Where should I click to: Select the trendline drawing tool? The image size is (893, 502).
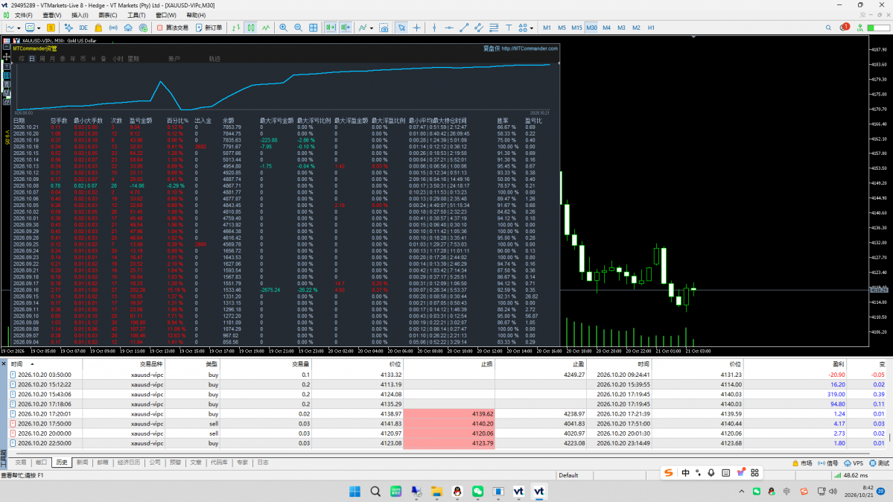tap(463, 28)
